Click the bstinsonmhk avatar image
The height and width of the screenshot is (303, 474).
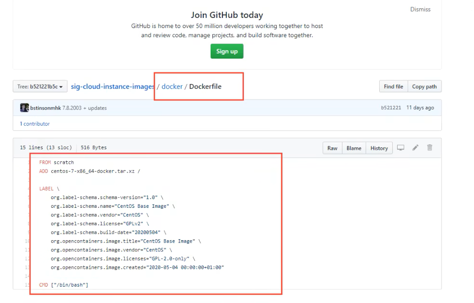24,108
